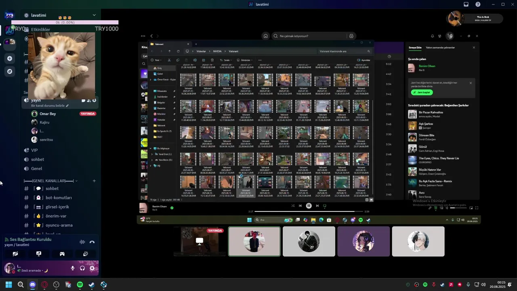Click the screen share button
Screen dimensions: 517x291
[x=39, y=254]
